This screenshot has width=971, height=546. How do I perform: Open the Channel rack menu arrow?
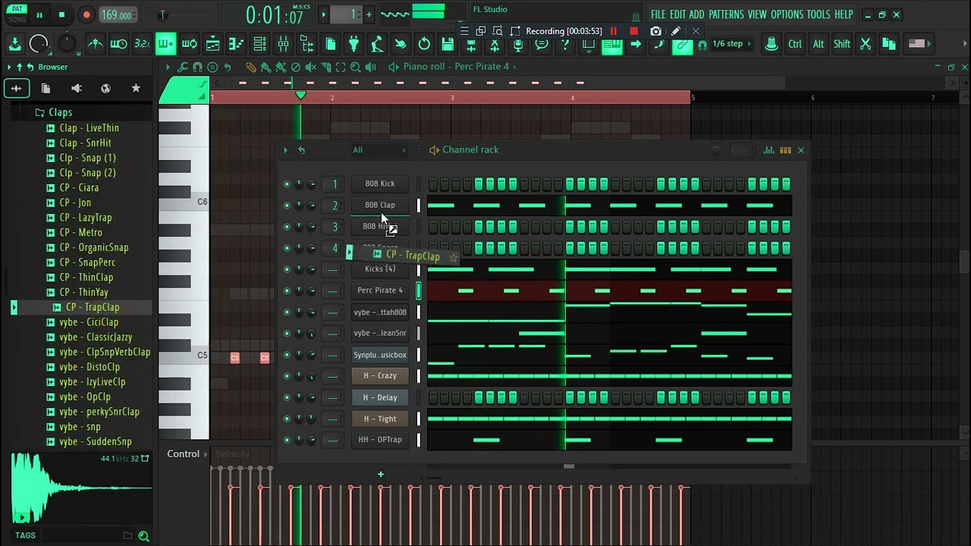point(285,150)
